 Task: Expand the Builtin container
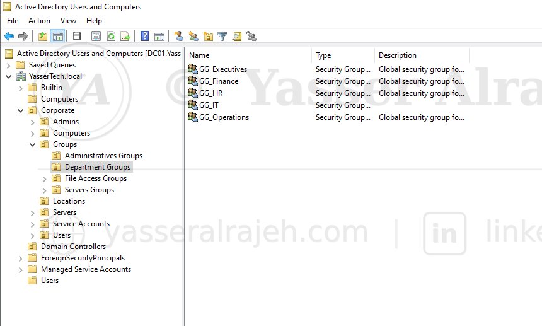point(20,88)
